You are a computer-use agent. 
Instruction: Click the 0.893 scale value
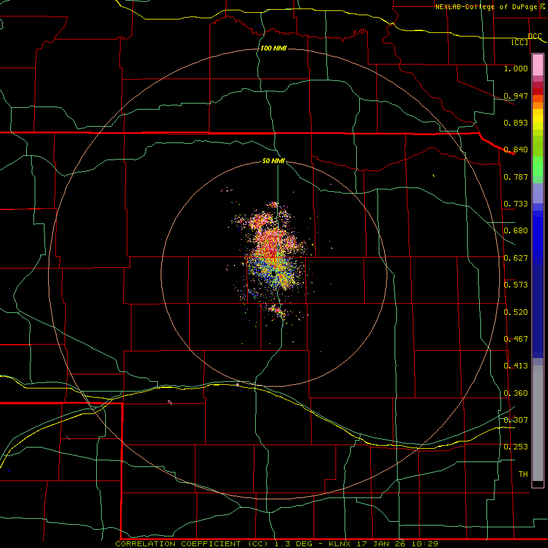[x=516, y=122]
